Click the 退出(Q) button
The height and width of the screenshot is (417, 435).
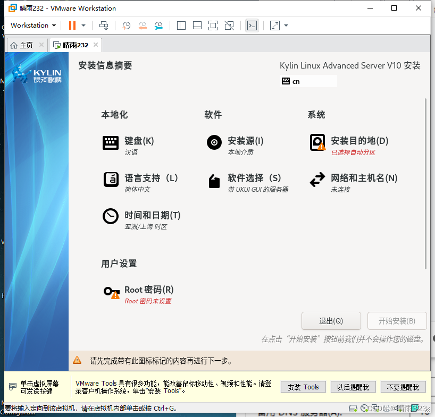[331, 321]
